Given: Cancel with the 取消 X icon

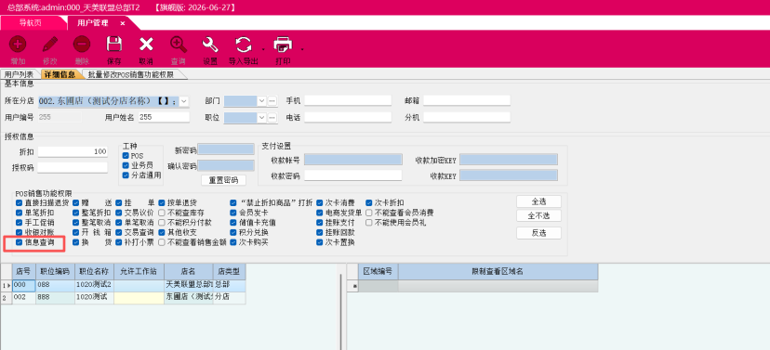Looking at the screenshot, I should pyautogui.click(x=146, y=45).
